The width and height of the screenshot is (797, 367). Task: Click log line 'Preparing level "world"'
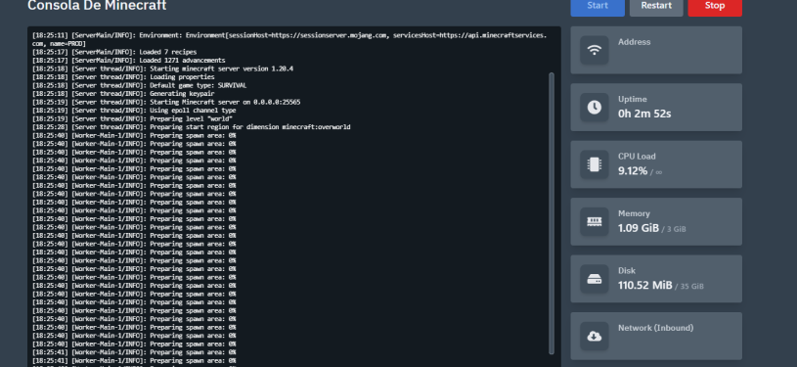click(x=132, y=118)
